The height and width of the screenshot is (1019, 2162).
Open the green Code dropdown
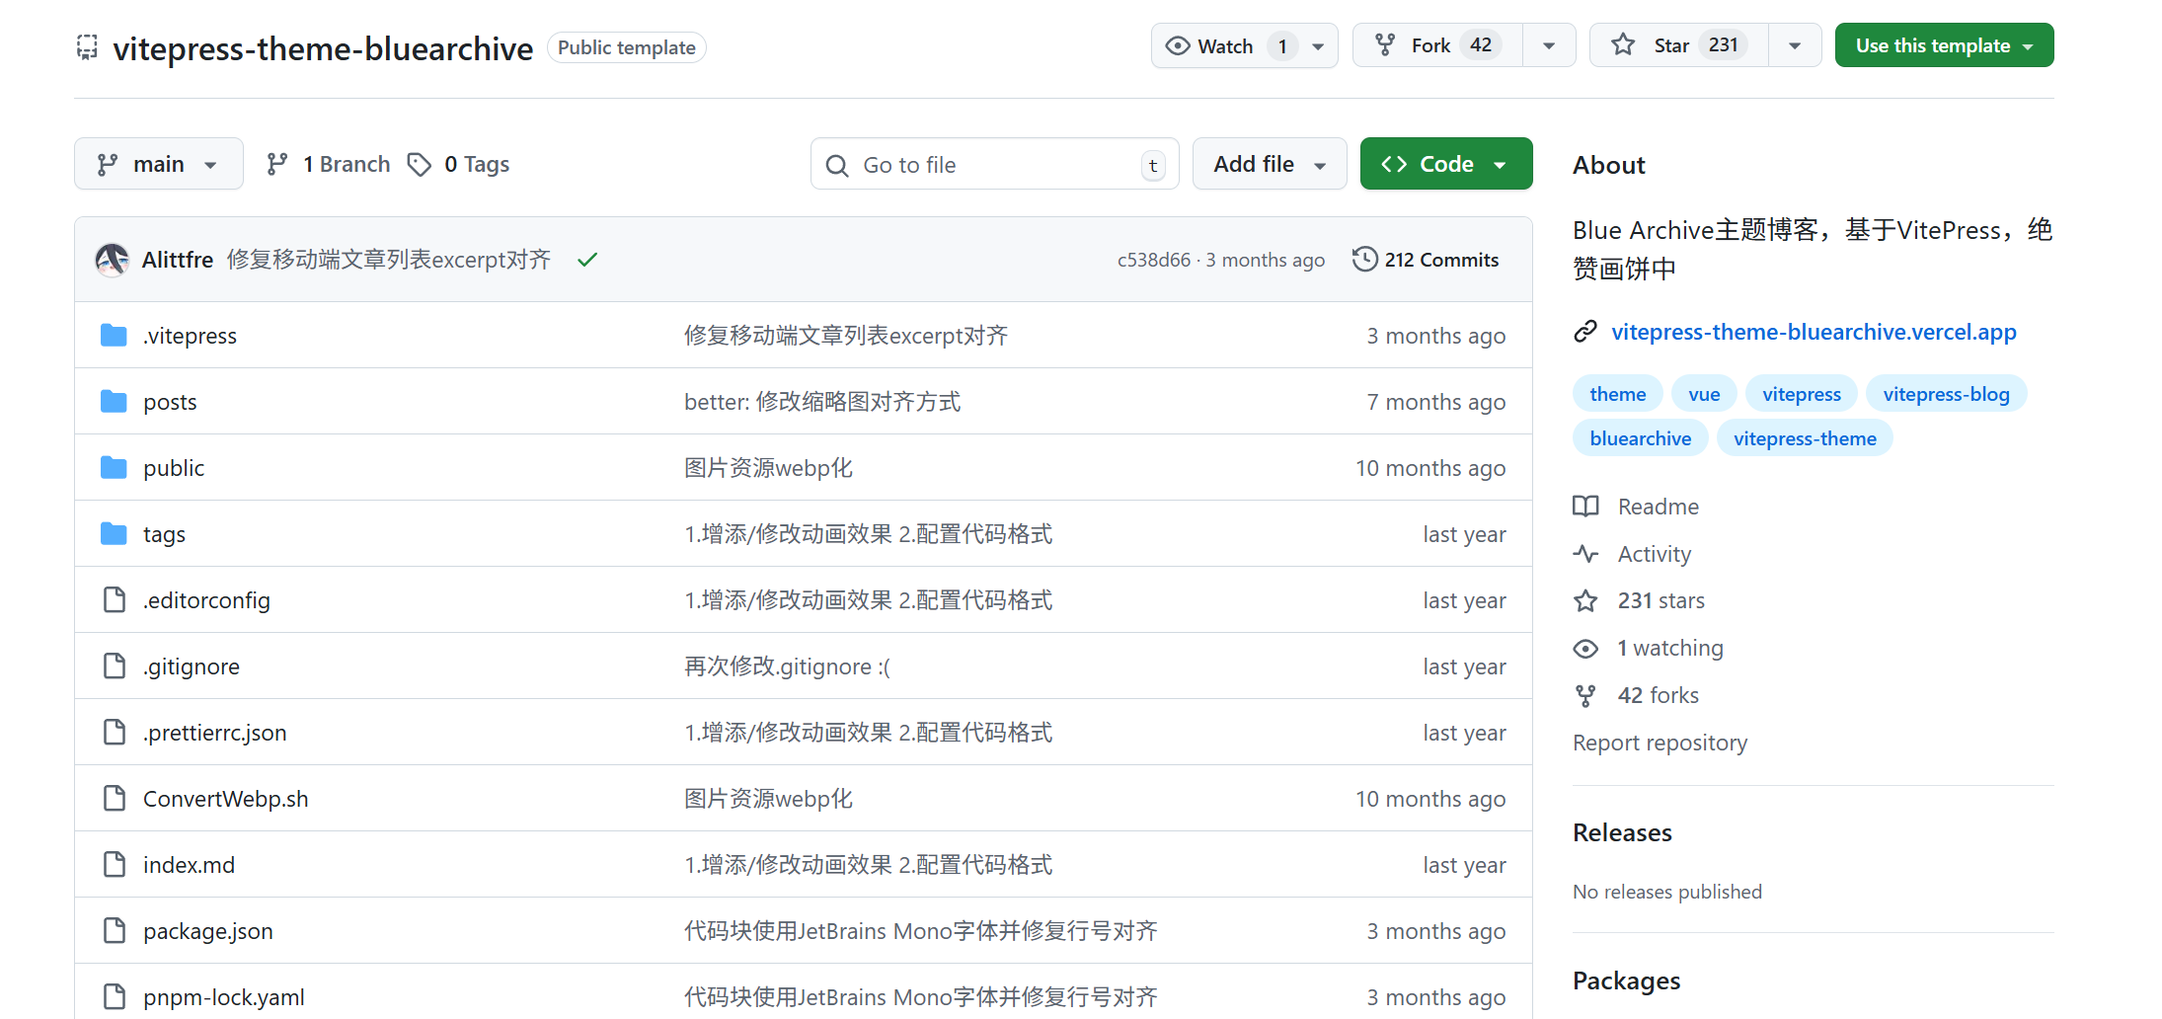point(1445,164)
